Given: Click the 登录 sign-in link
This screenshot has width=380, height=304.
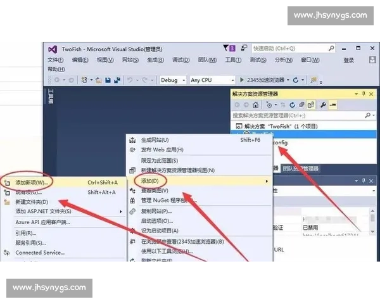Looking at the screenshot, I should click(x=349, y=60).
